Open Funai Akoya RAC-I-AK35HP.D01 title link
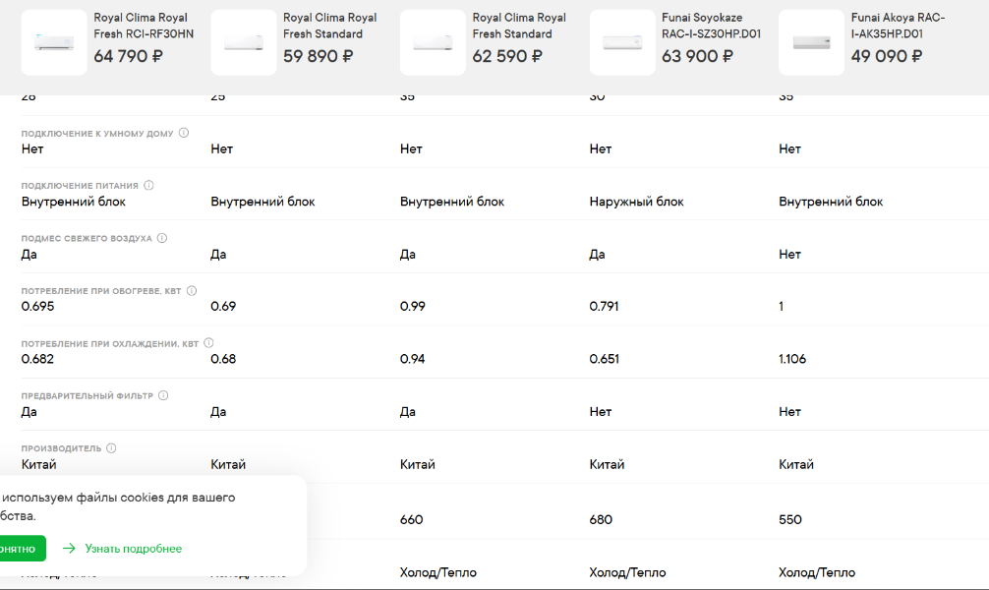The width and height of the screenshot is (989, 590). click(x=899, y=26)
